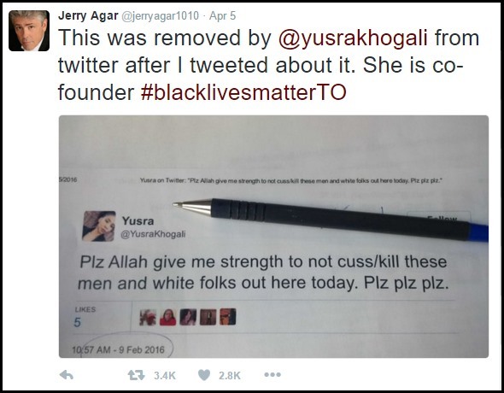Click the red-shirt liker avatar
Image resolution: width=504 pixels, height=393 pixels.
pos(167,317)
